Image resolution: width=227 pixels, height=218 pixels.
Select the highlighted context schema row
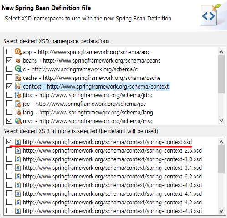(x=92, y=86)
